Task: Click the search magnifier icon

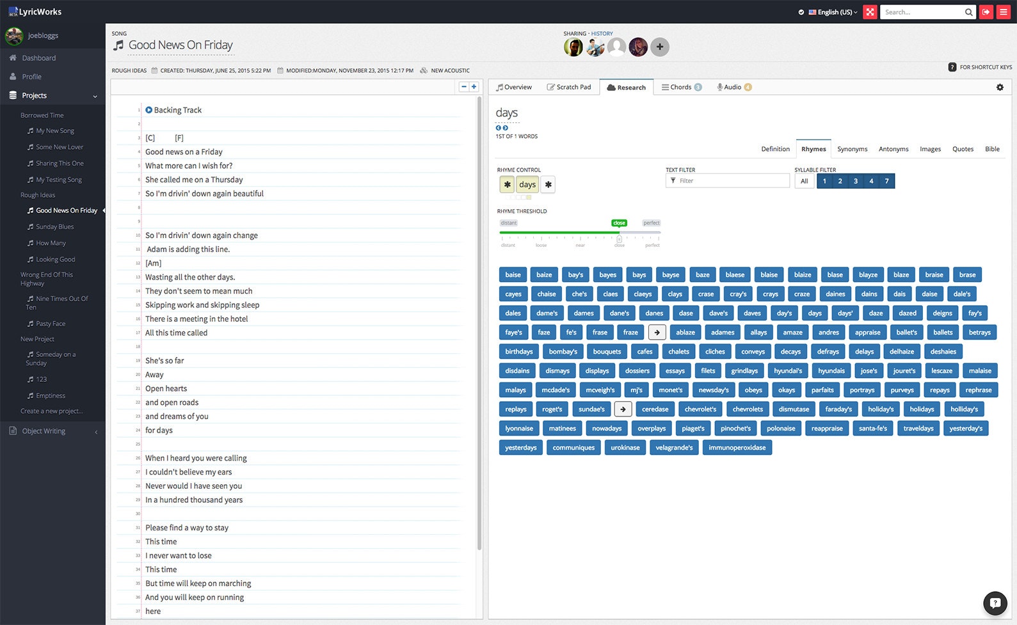Action: click(x=968, y=12)
